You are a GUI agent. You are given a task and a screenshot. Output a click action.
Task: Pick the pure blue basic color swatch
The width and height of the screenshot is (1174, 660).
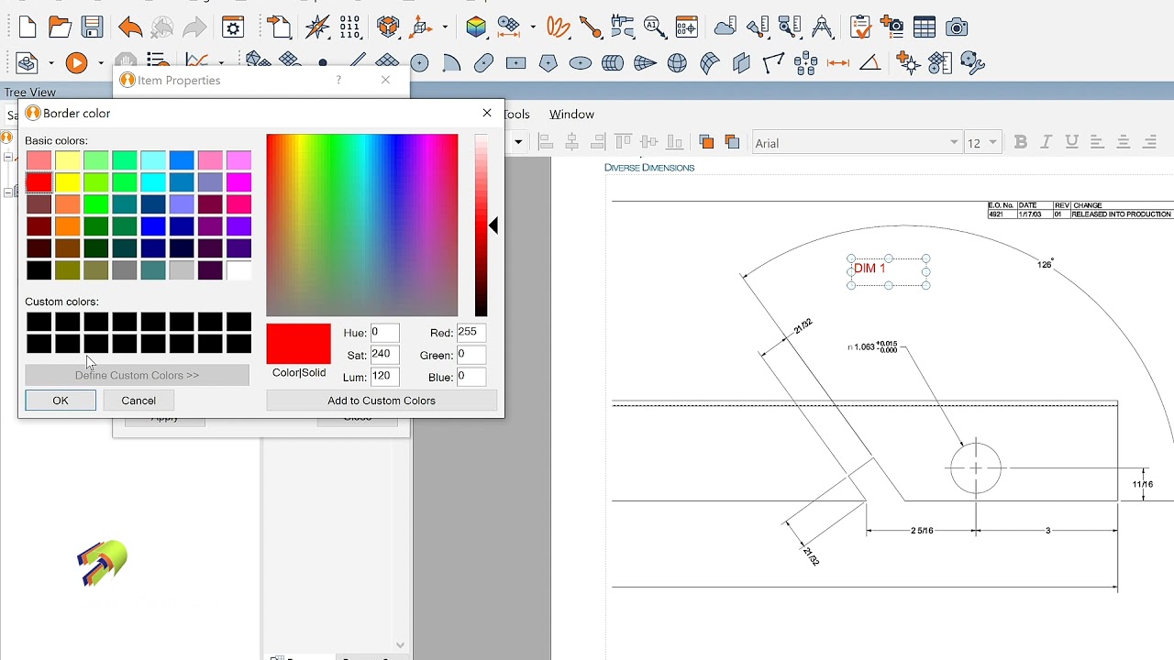click(153, 226)
